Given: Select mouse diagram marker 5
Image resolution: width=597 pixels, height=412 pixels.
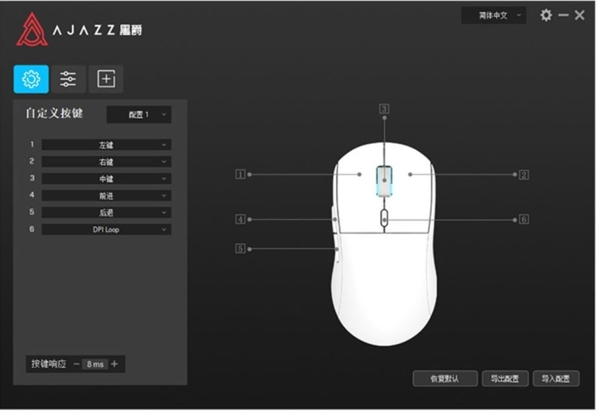Looking at the screenshot, I should pyautogui.click(x=240, y=249).
